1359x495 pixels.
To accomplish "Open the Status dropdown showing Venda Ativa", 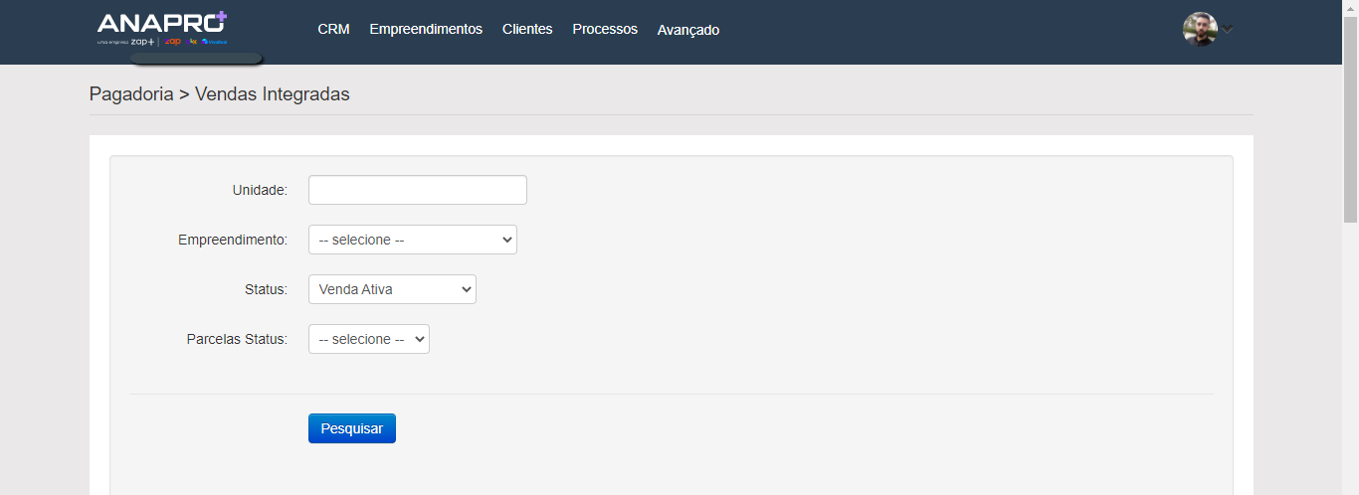I will pos(392,289).
